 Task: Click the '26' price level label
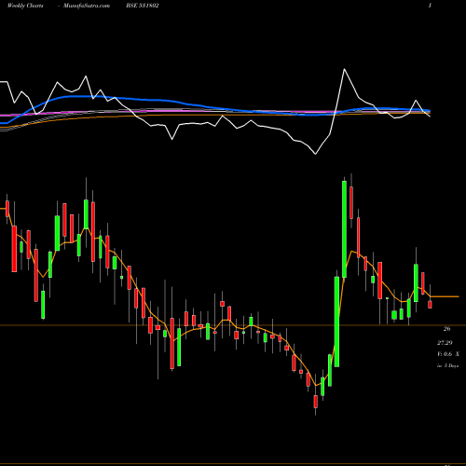(446, 329)
